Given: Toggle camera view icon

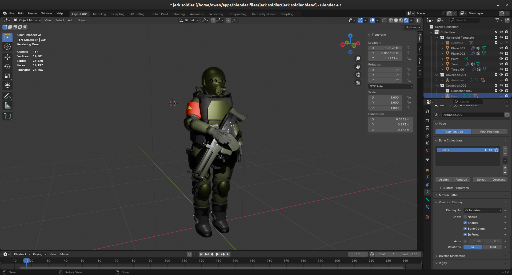Looking at the screenshot, I should 358,75.
